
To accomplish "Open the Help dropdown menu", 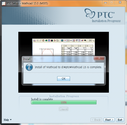I will pos(8,120).
